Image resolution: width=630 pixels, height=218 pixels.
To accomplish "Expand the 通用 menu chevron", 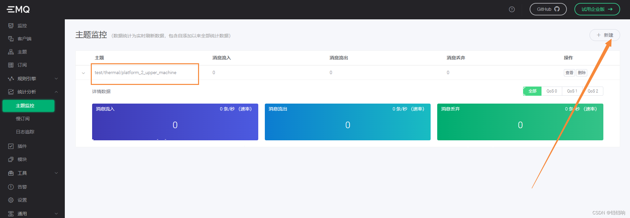I will (x=56, y=214).
